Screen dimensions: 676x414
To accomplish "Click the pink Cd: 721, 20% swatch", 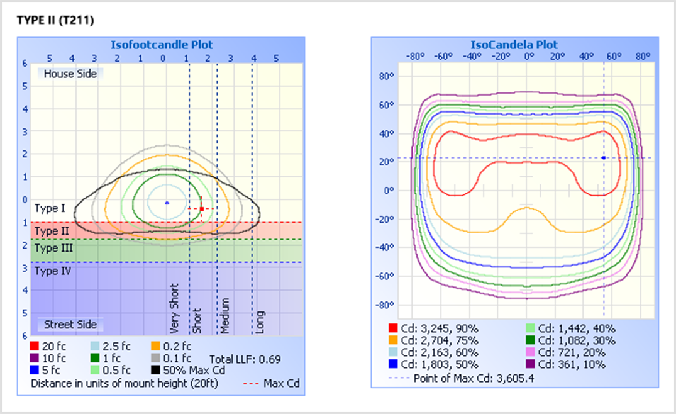I will click(x=531, y=352).
